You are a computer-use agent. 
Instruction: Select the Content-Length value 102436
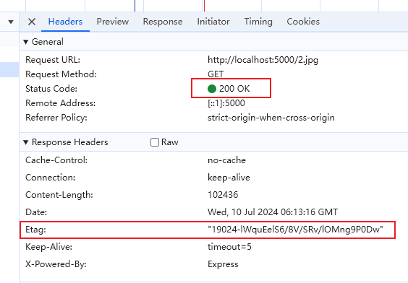click(x=223, y=195)
